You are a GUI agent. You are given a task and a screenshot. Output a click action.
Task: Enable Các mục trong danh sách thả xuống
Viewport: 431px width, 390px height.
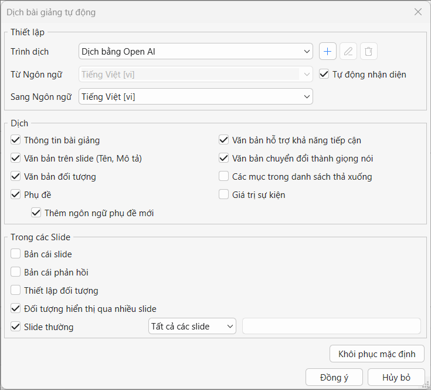tap(223, 176)
